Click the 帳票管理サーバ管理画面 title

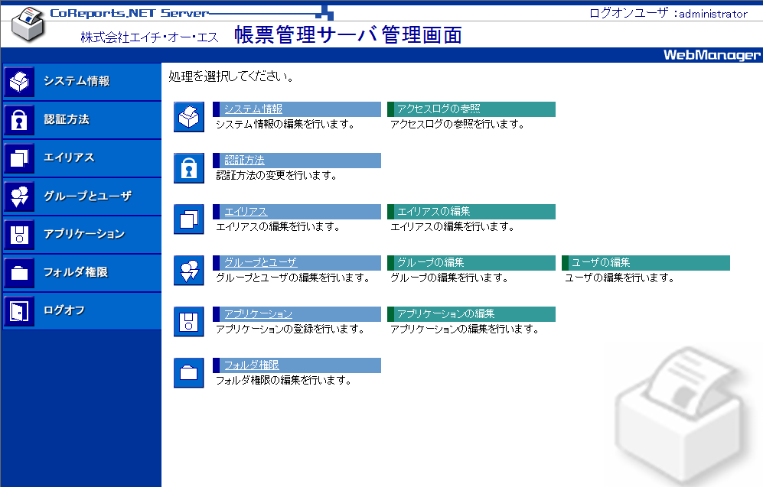[x=348, y=35]
